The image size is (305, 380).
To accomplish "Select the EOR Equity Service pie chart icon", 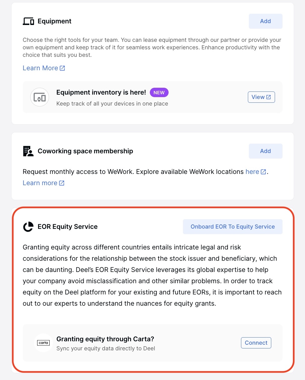I will tap(27, 227).
